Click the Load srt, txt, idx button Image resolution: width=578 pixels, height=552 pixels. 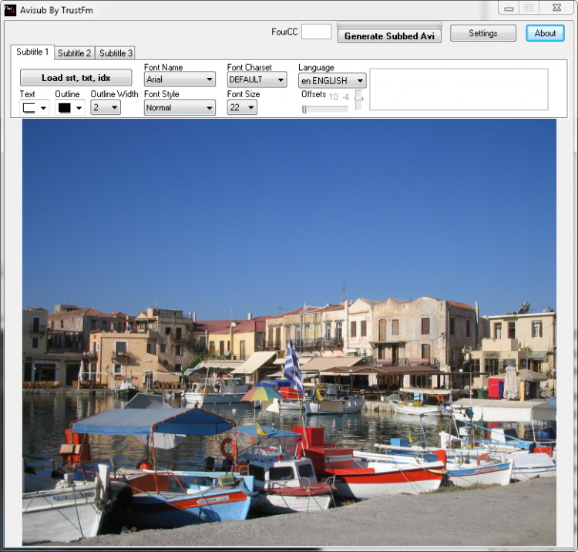76,78
